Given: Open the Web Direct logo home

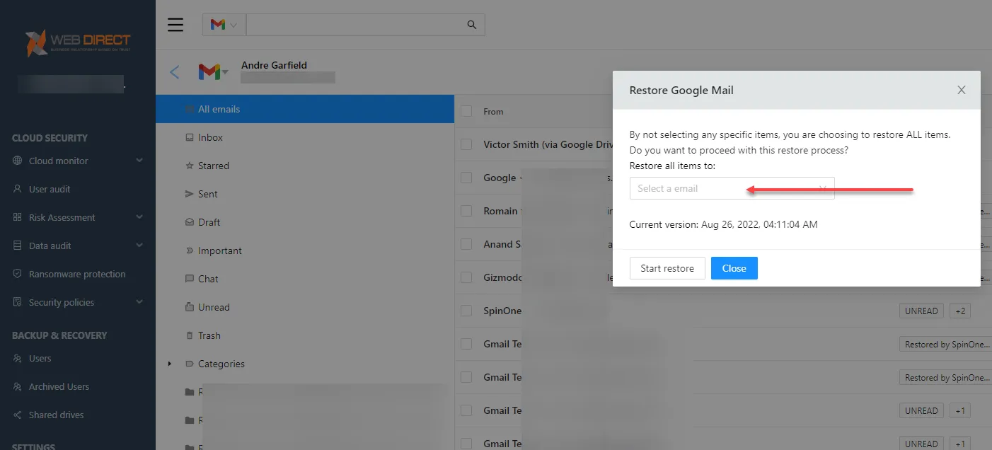Looking at the screenshot, I should [x=78, y=42].
